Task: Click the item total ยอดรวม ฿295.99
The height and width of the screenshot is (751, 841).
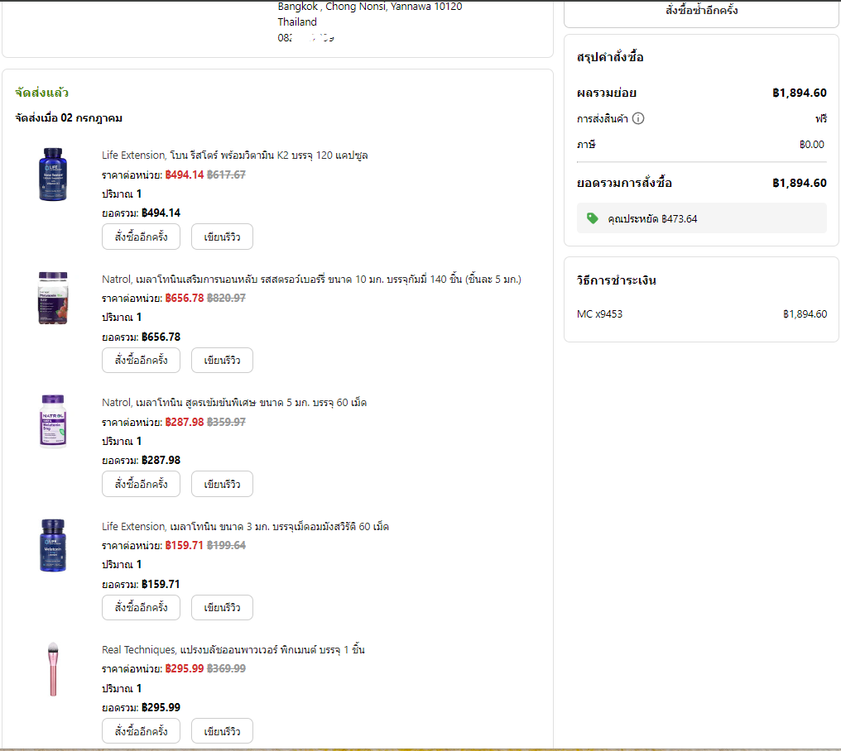Action: (x=141, y=708)
